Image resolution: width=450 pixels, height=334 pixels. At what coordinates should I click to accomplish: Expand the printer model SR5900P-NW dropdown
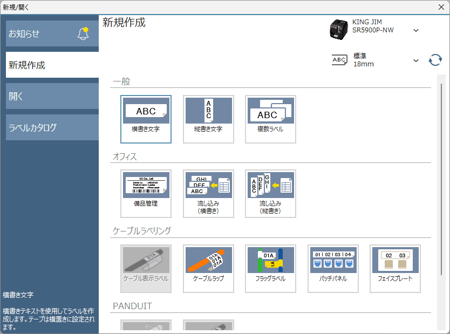coord(416,30)
